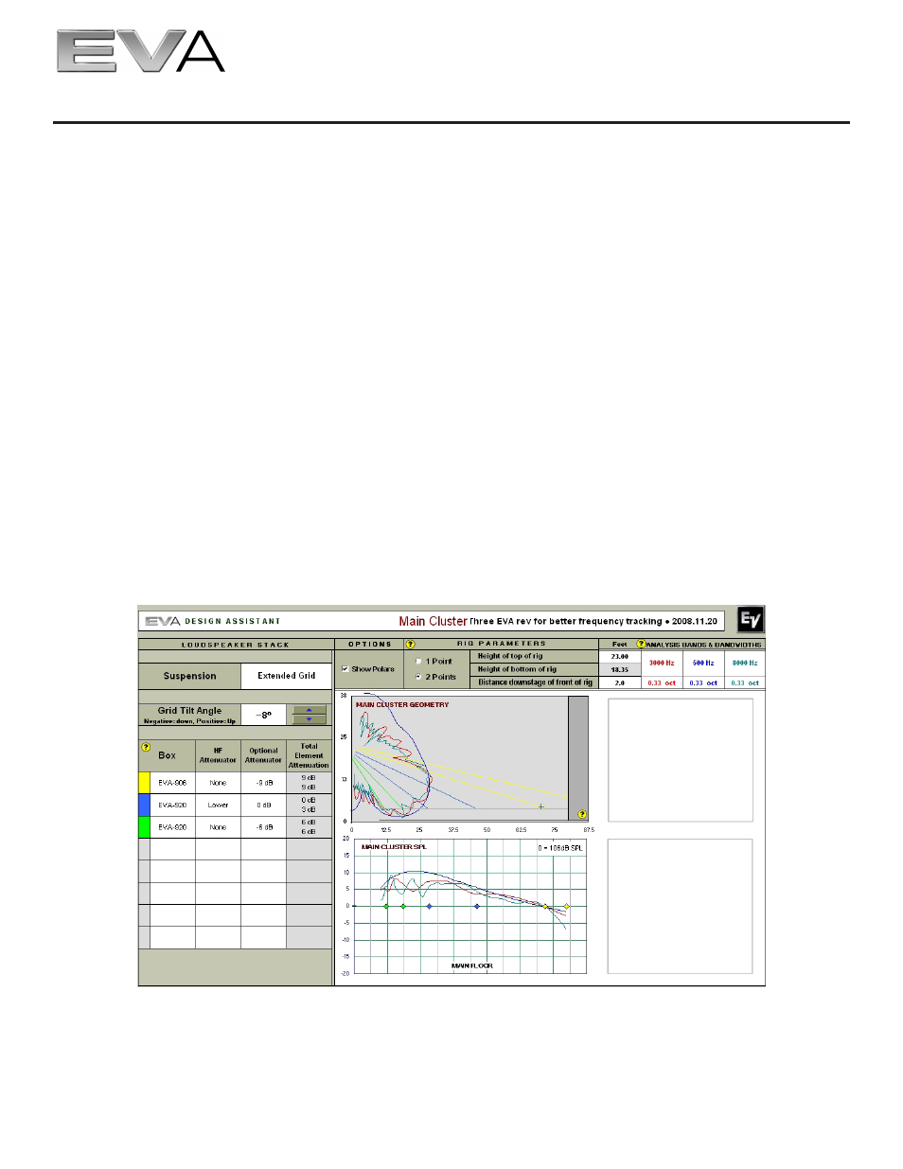The image size is (903, 1169).
Task: Decrease the Grid Tilt Angle with down arrow
Action: [309, 719]
